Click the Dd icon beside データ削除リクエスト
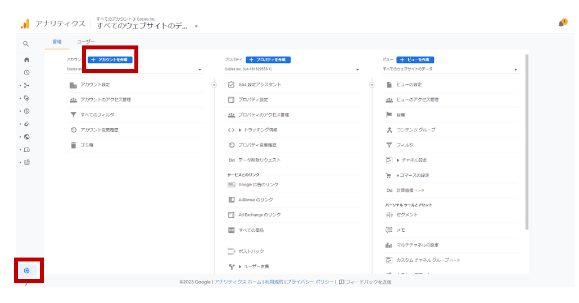This screenshot has width=579, height=303. click(232, 160)
